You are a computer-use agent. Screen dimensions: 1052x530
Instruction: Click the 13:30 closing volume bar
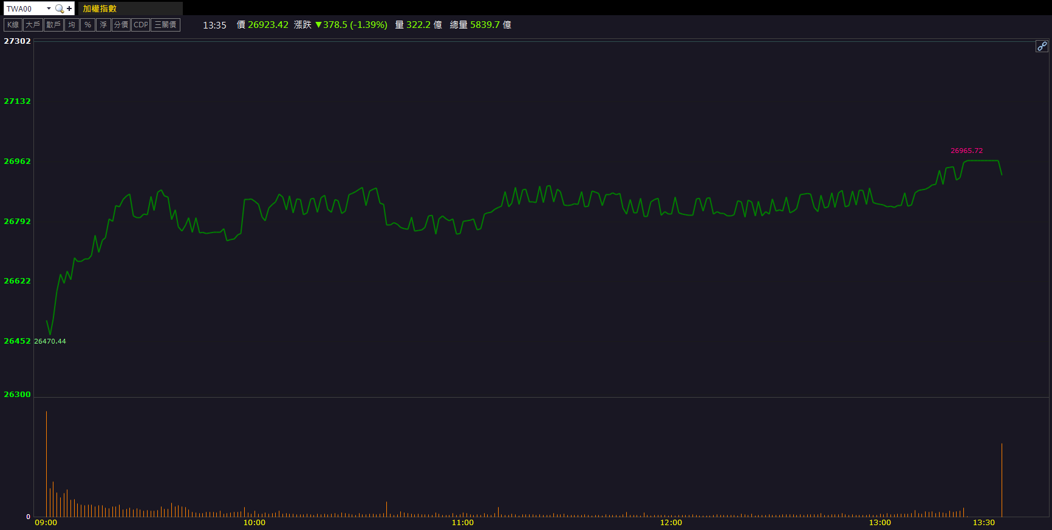[1002, 480]
